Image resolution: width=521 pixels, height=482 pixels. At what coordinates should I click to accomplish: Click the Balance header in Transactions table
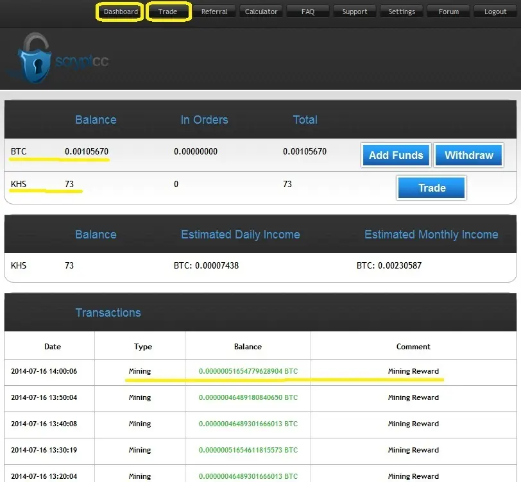(248, 347)
